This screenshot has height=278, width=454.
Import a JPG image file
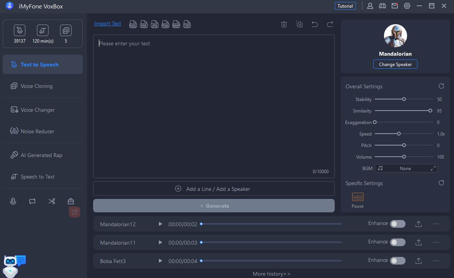(155, 24)
